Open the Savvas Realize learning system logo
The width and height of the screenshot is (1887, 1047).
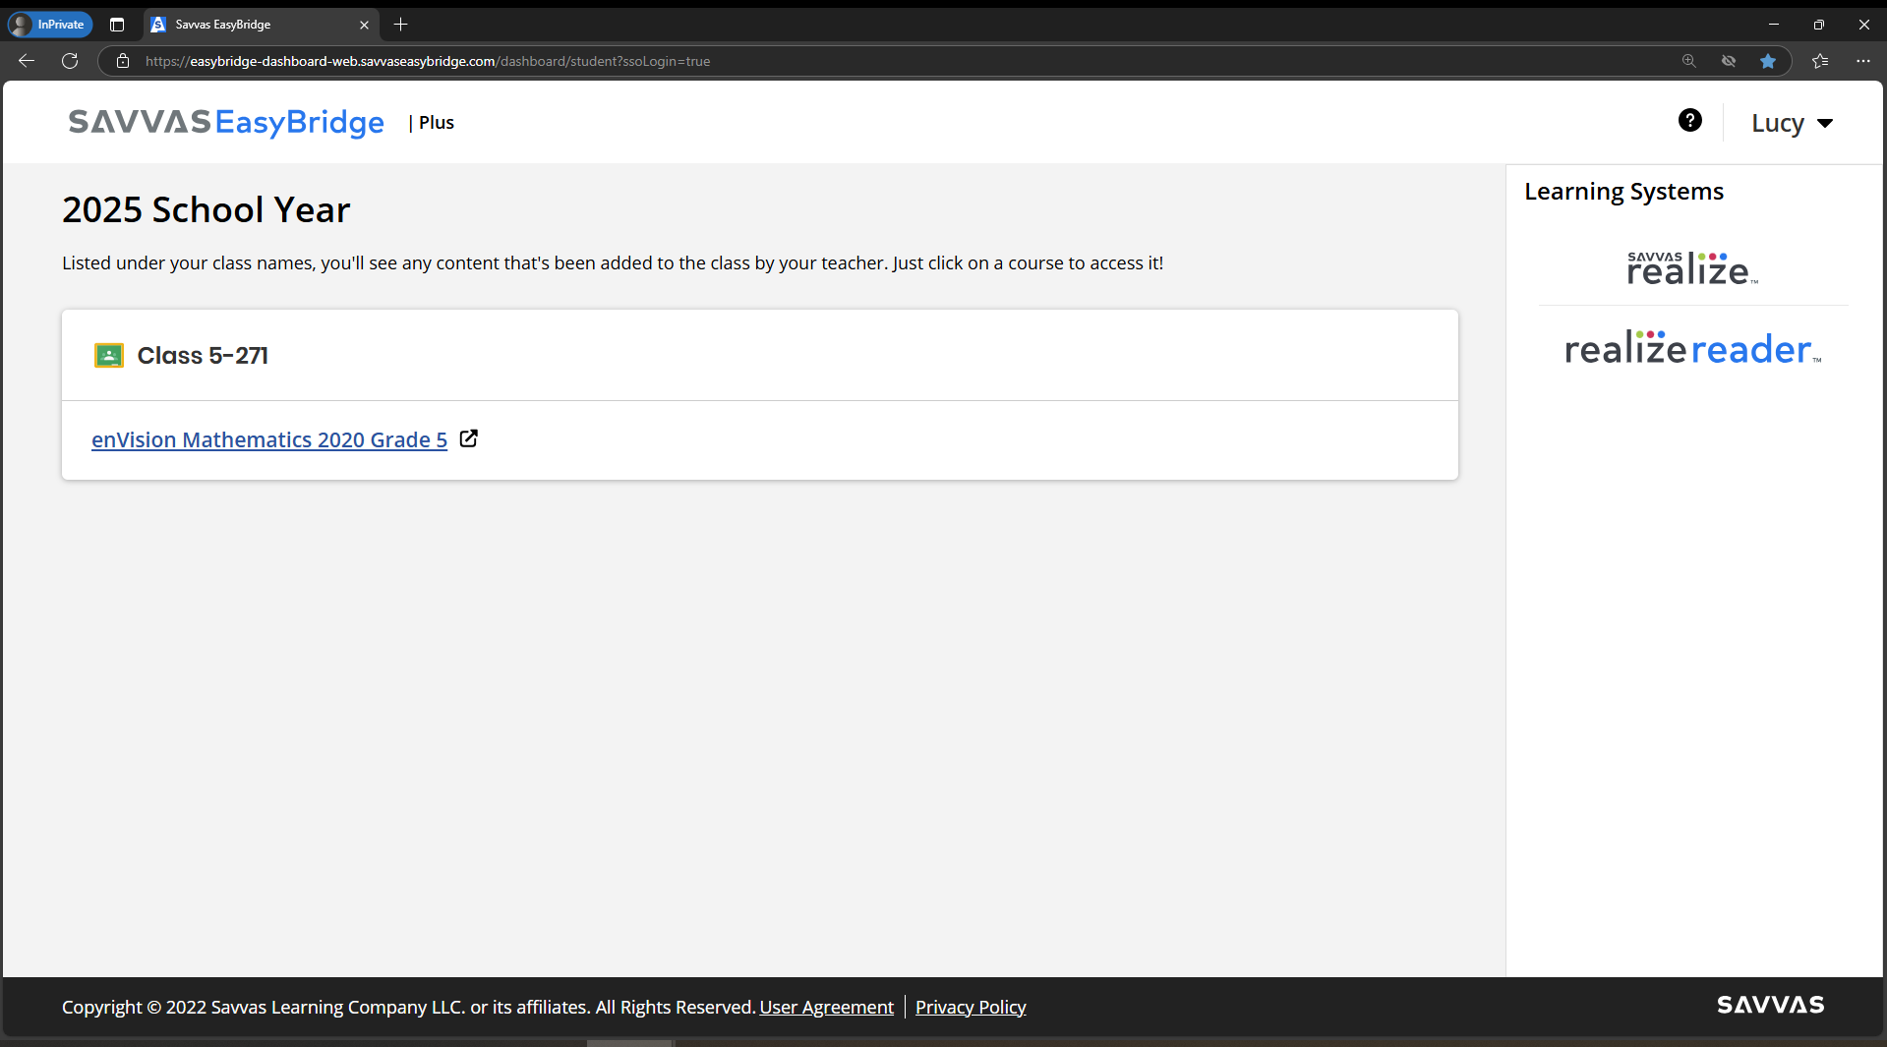pos(1690,266)
